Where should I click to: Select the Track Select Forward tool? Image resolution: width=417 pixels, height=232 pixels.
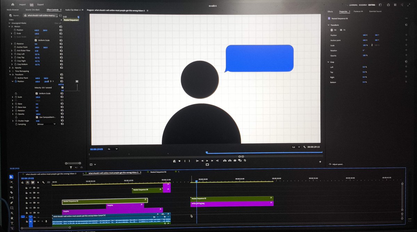point(11,182)
